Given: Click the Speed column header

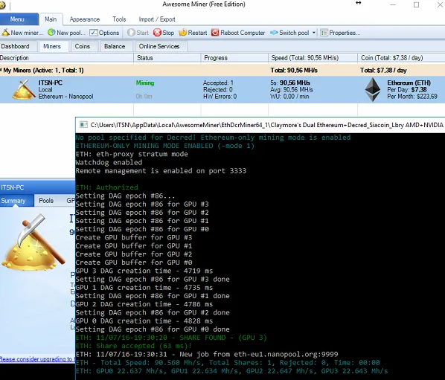Looking at the screenshot, I should point(313,58).
